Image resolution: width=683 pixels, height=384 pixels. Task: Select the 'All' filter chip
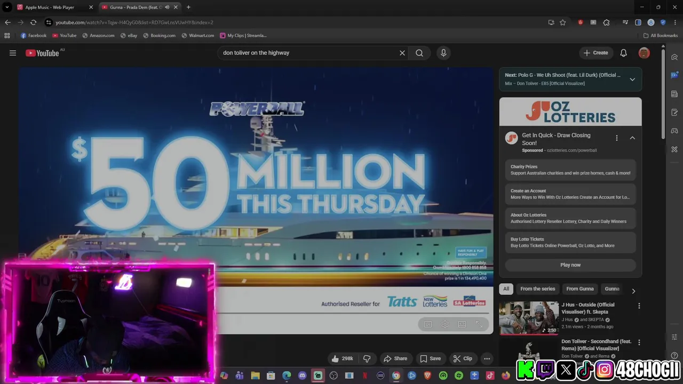506,289
